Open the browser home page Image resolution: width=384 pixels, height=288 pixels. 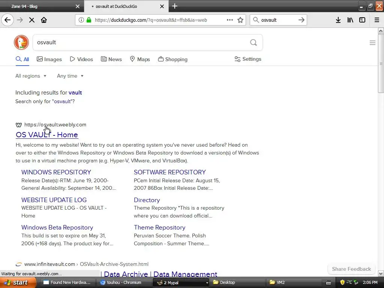pyautogui.click(x=44, y=20)
